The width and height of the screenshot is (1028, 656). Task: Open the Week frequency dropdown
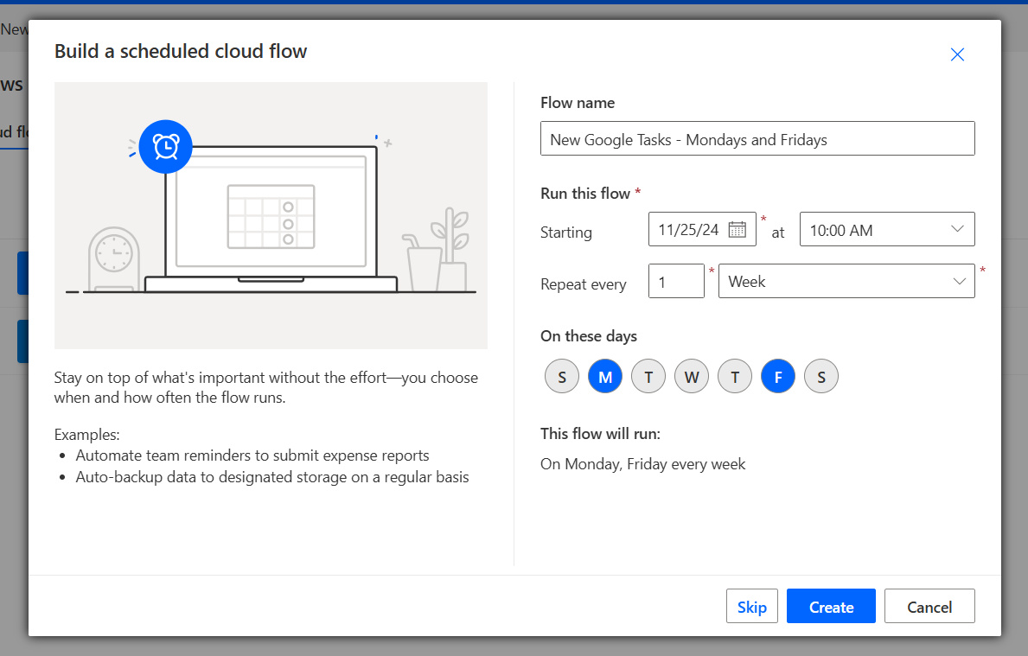pyautogui.click(x=846, y=281)
